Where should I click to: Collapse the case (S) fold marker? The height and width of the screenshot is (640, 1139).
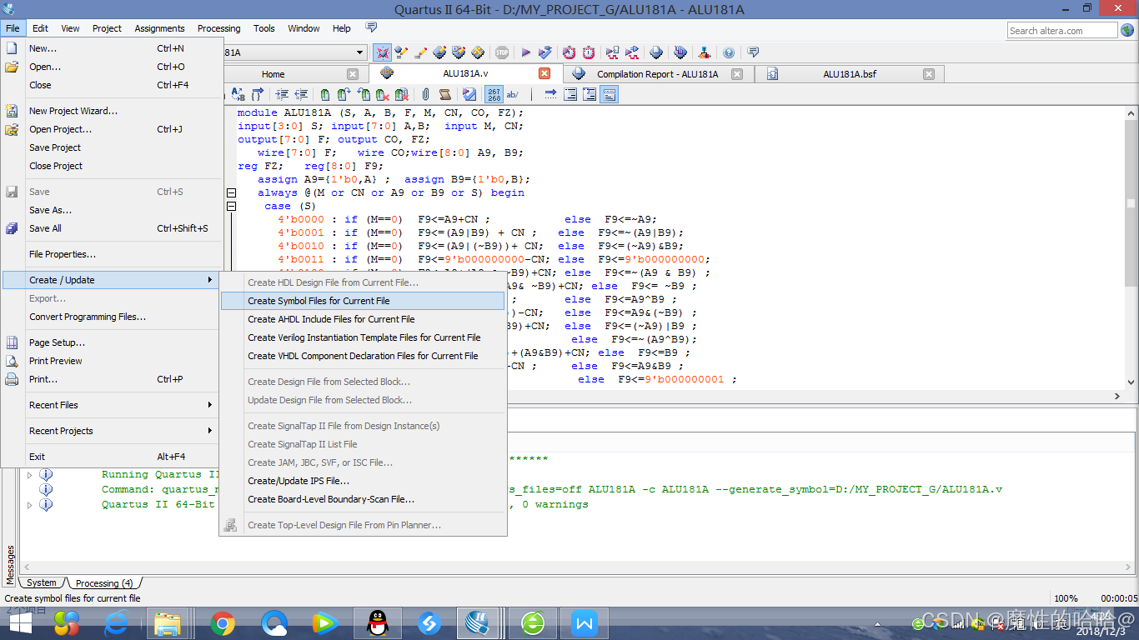(x=232, y=206)
